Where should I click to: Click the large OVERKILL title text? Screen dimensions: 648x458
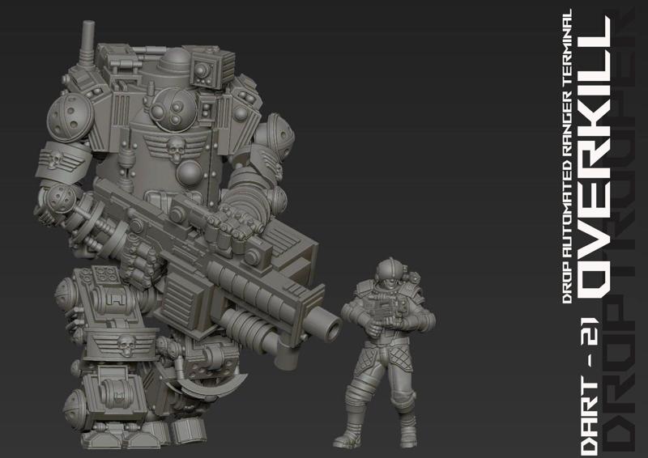pos(595,157)
